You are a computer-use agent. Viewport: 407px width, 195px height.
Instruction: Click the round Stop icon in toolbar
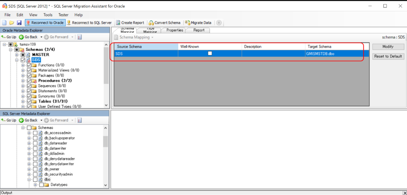coord(219,23)
